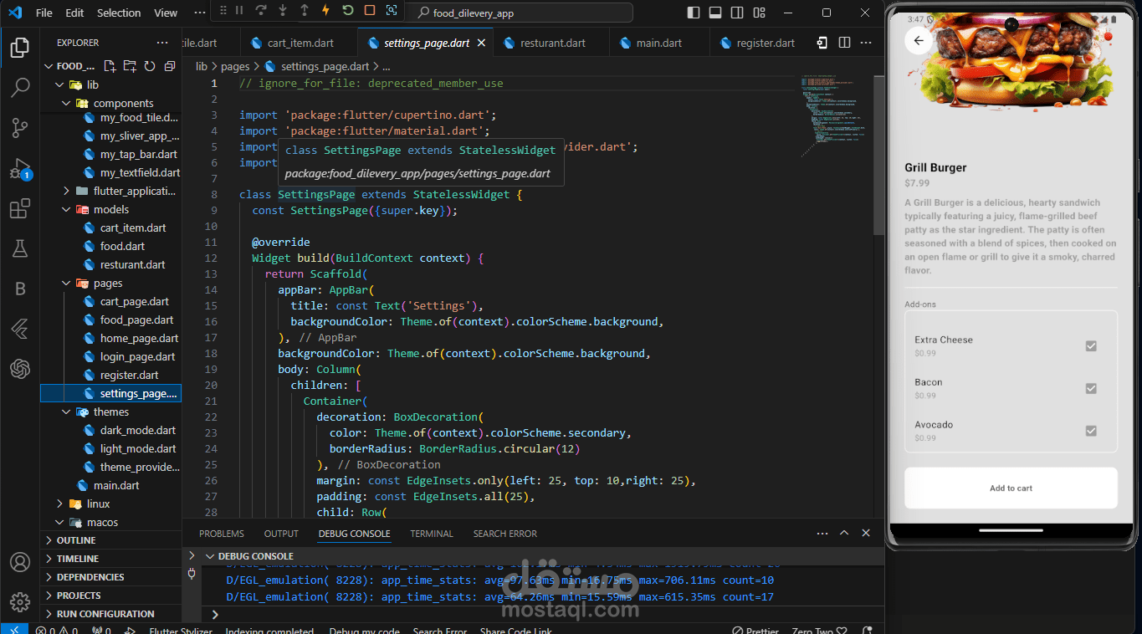Click the open changes icon beside tabs
The height and width of the screenshot is (634, 1142).
coord(823,43)
